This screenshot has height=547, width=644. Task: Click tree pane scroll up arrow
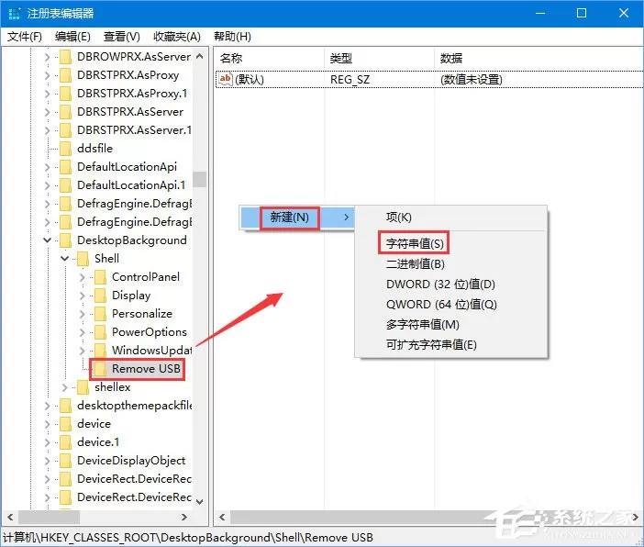click(x=200, y=56)
